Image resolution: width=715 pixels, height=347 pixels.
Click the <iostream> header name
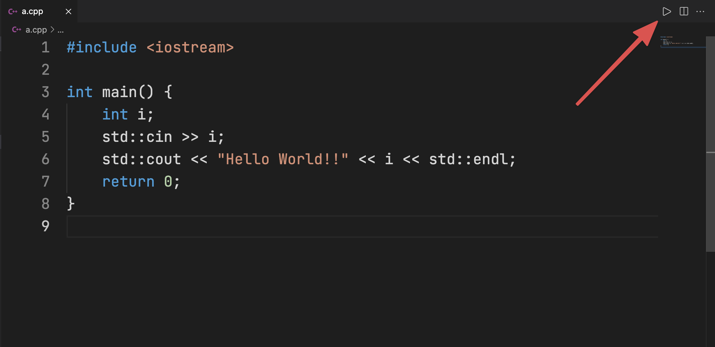click(x=190, y=48)
